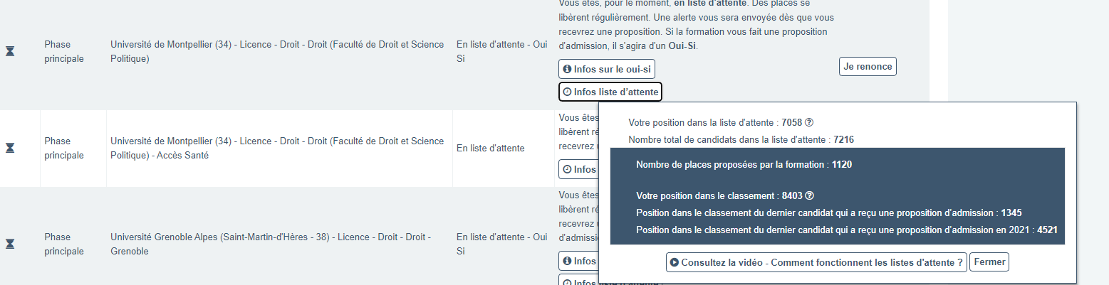Close the waitlist popup with 'Fermer'
This screenshot has width=1109, height=285.
[989, 262]
